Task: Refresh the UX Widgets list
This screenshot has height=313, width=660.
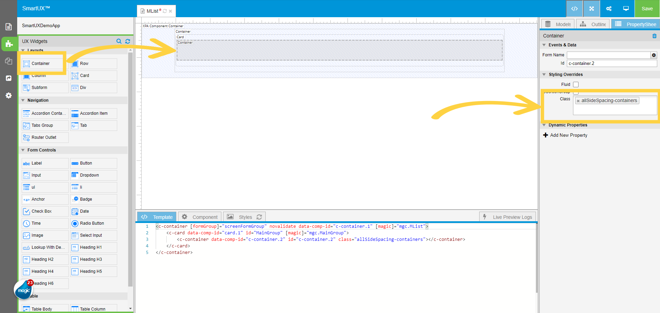Action: [x=128, y=41]
